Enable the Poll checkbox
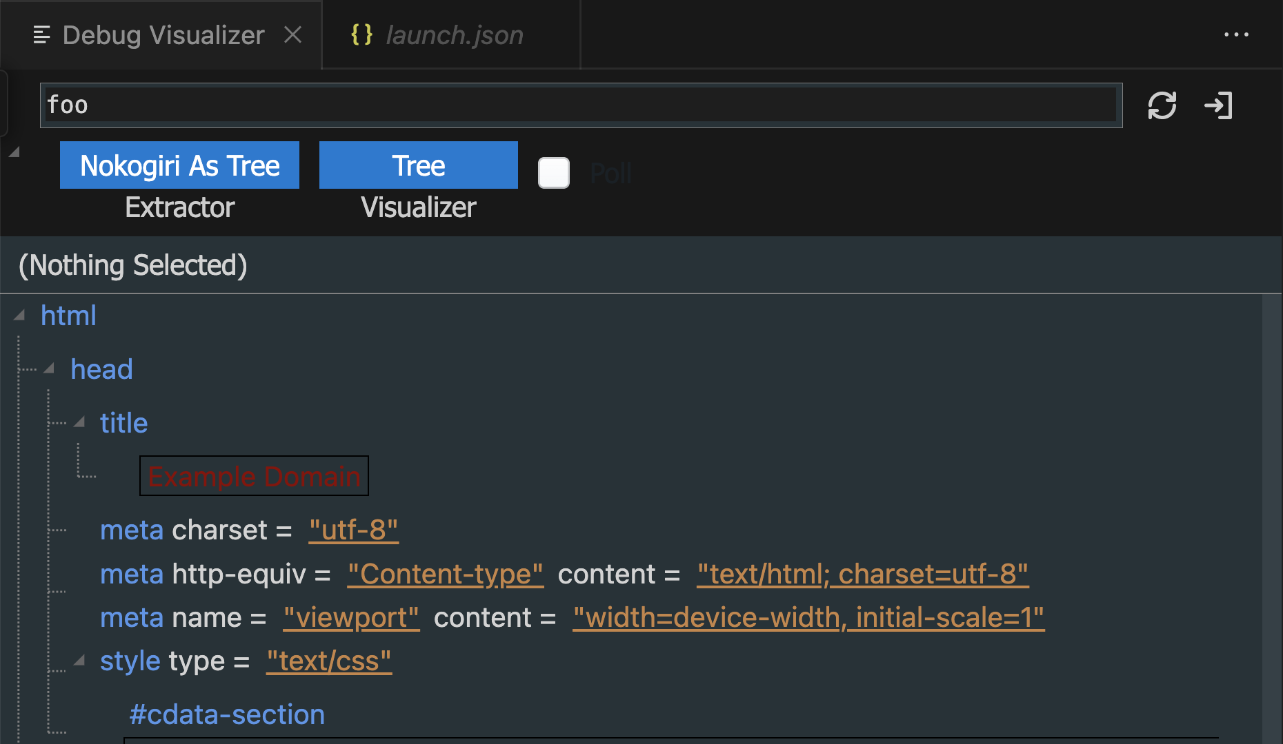Screen dimensions: 1283x744 553,174
